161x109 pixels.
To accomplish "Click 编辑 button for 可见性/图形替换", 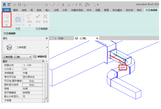I will click(32, 81).
